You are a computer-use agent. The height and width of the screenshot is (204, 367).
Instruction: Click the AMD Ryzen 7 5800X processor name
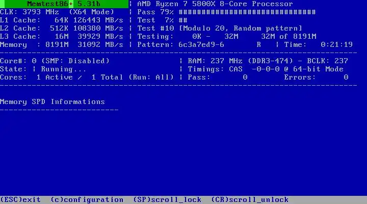[x=215, y=4]
